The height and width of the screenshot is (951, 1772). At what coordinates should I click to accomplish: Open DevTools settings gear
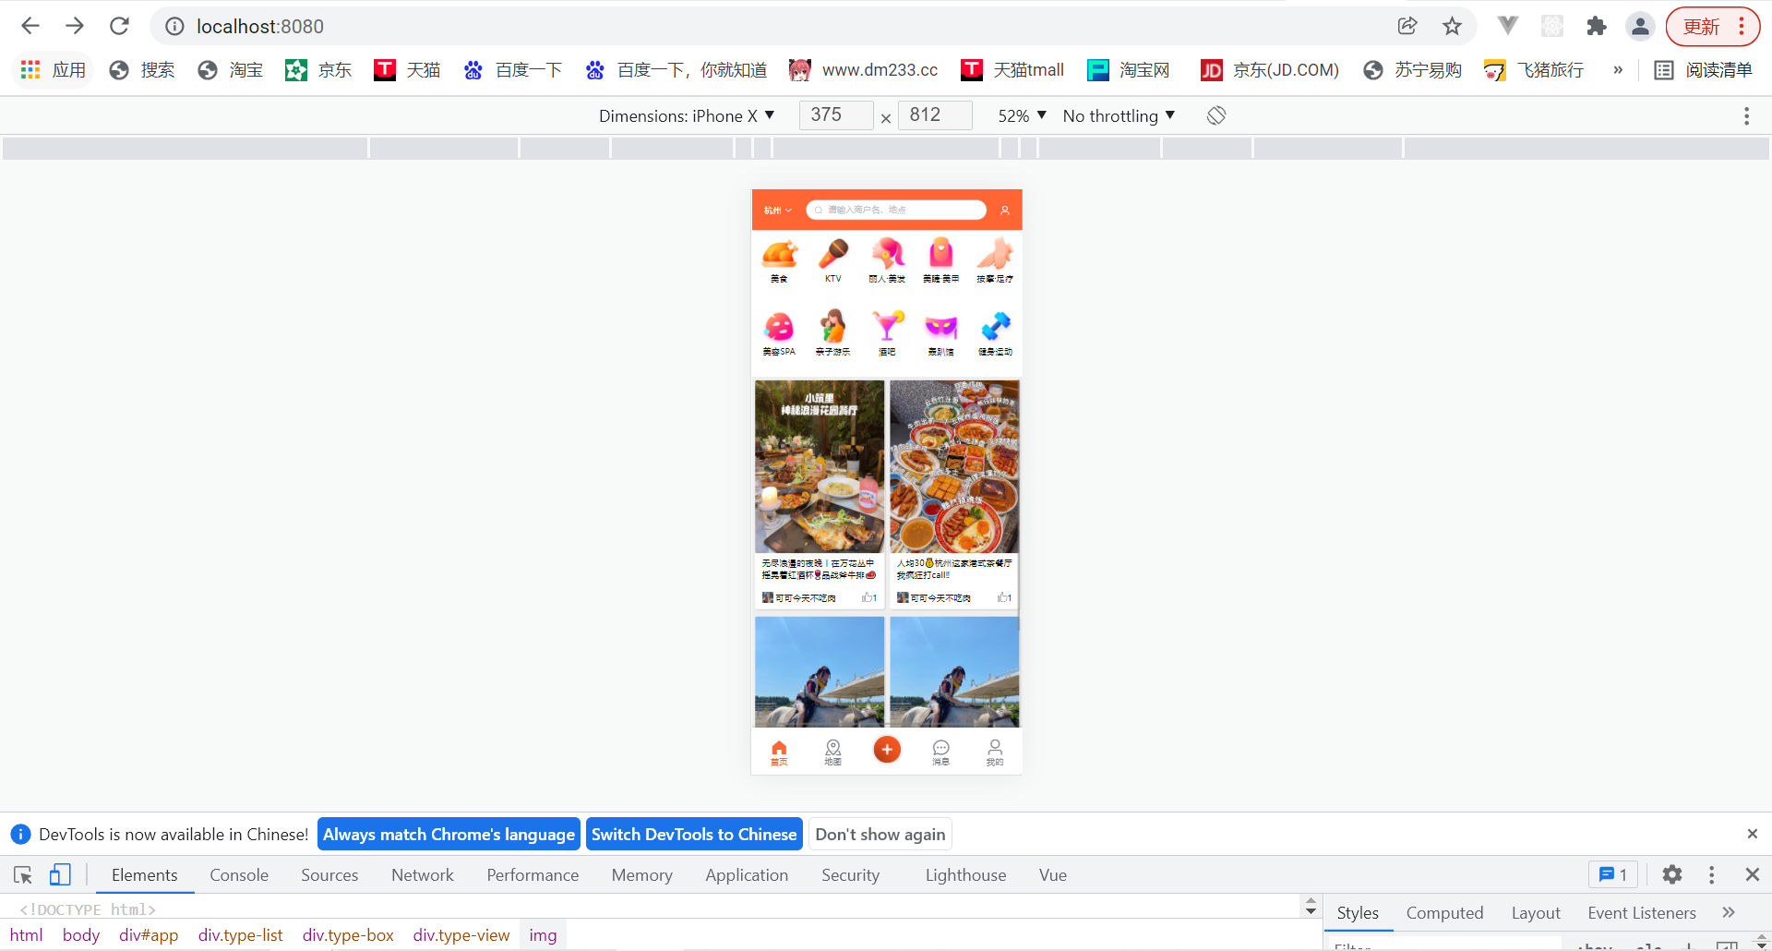tap(1672, 874)
